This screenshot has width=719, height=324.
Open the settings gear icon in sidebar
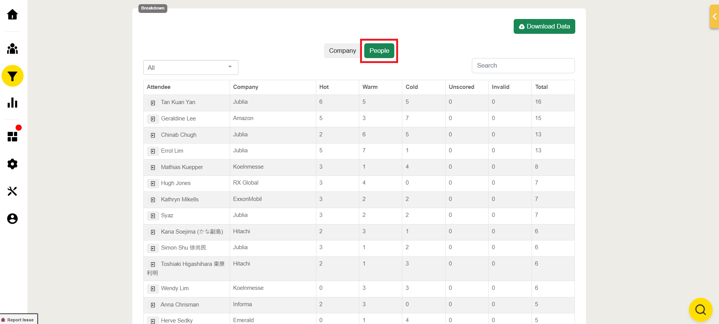(13, 164)
